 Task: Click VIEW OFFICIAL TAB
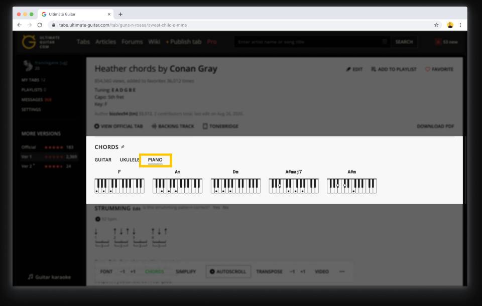(118, 126)
